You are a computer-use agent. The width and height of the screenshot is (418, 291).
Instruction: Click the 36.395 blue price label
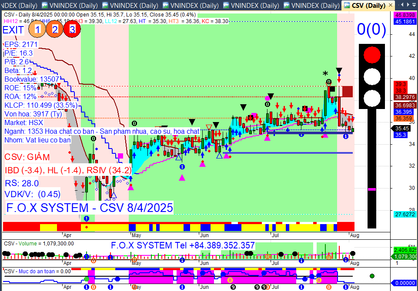(404, 112)
